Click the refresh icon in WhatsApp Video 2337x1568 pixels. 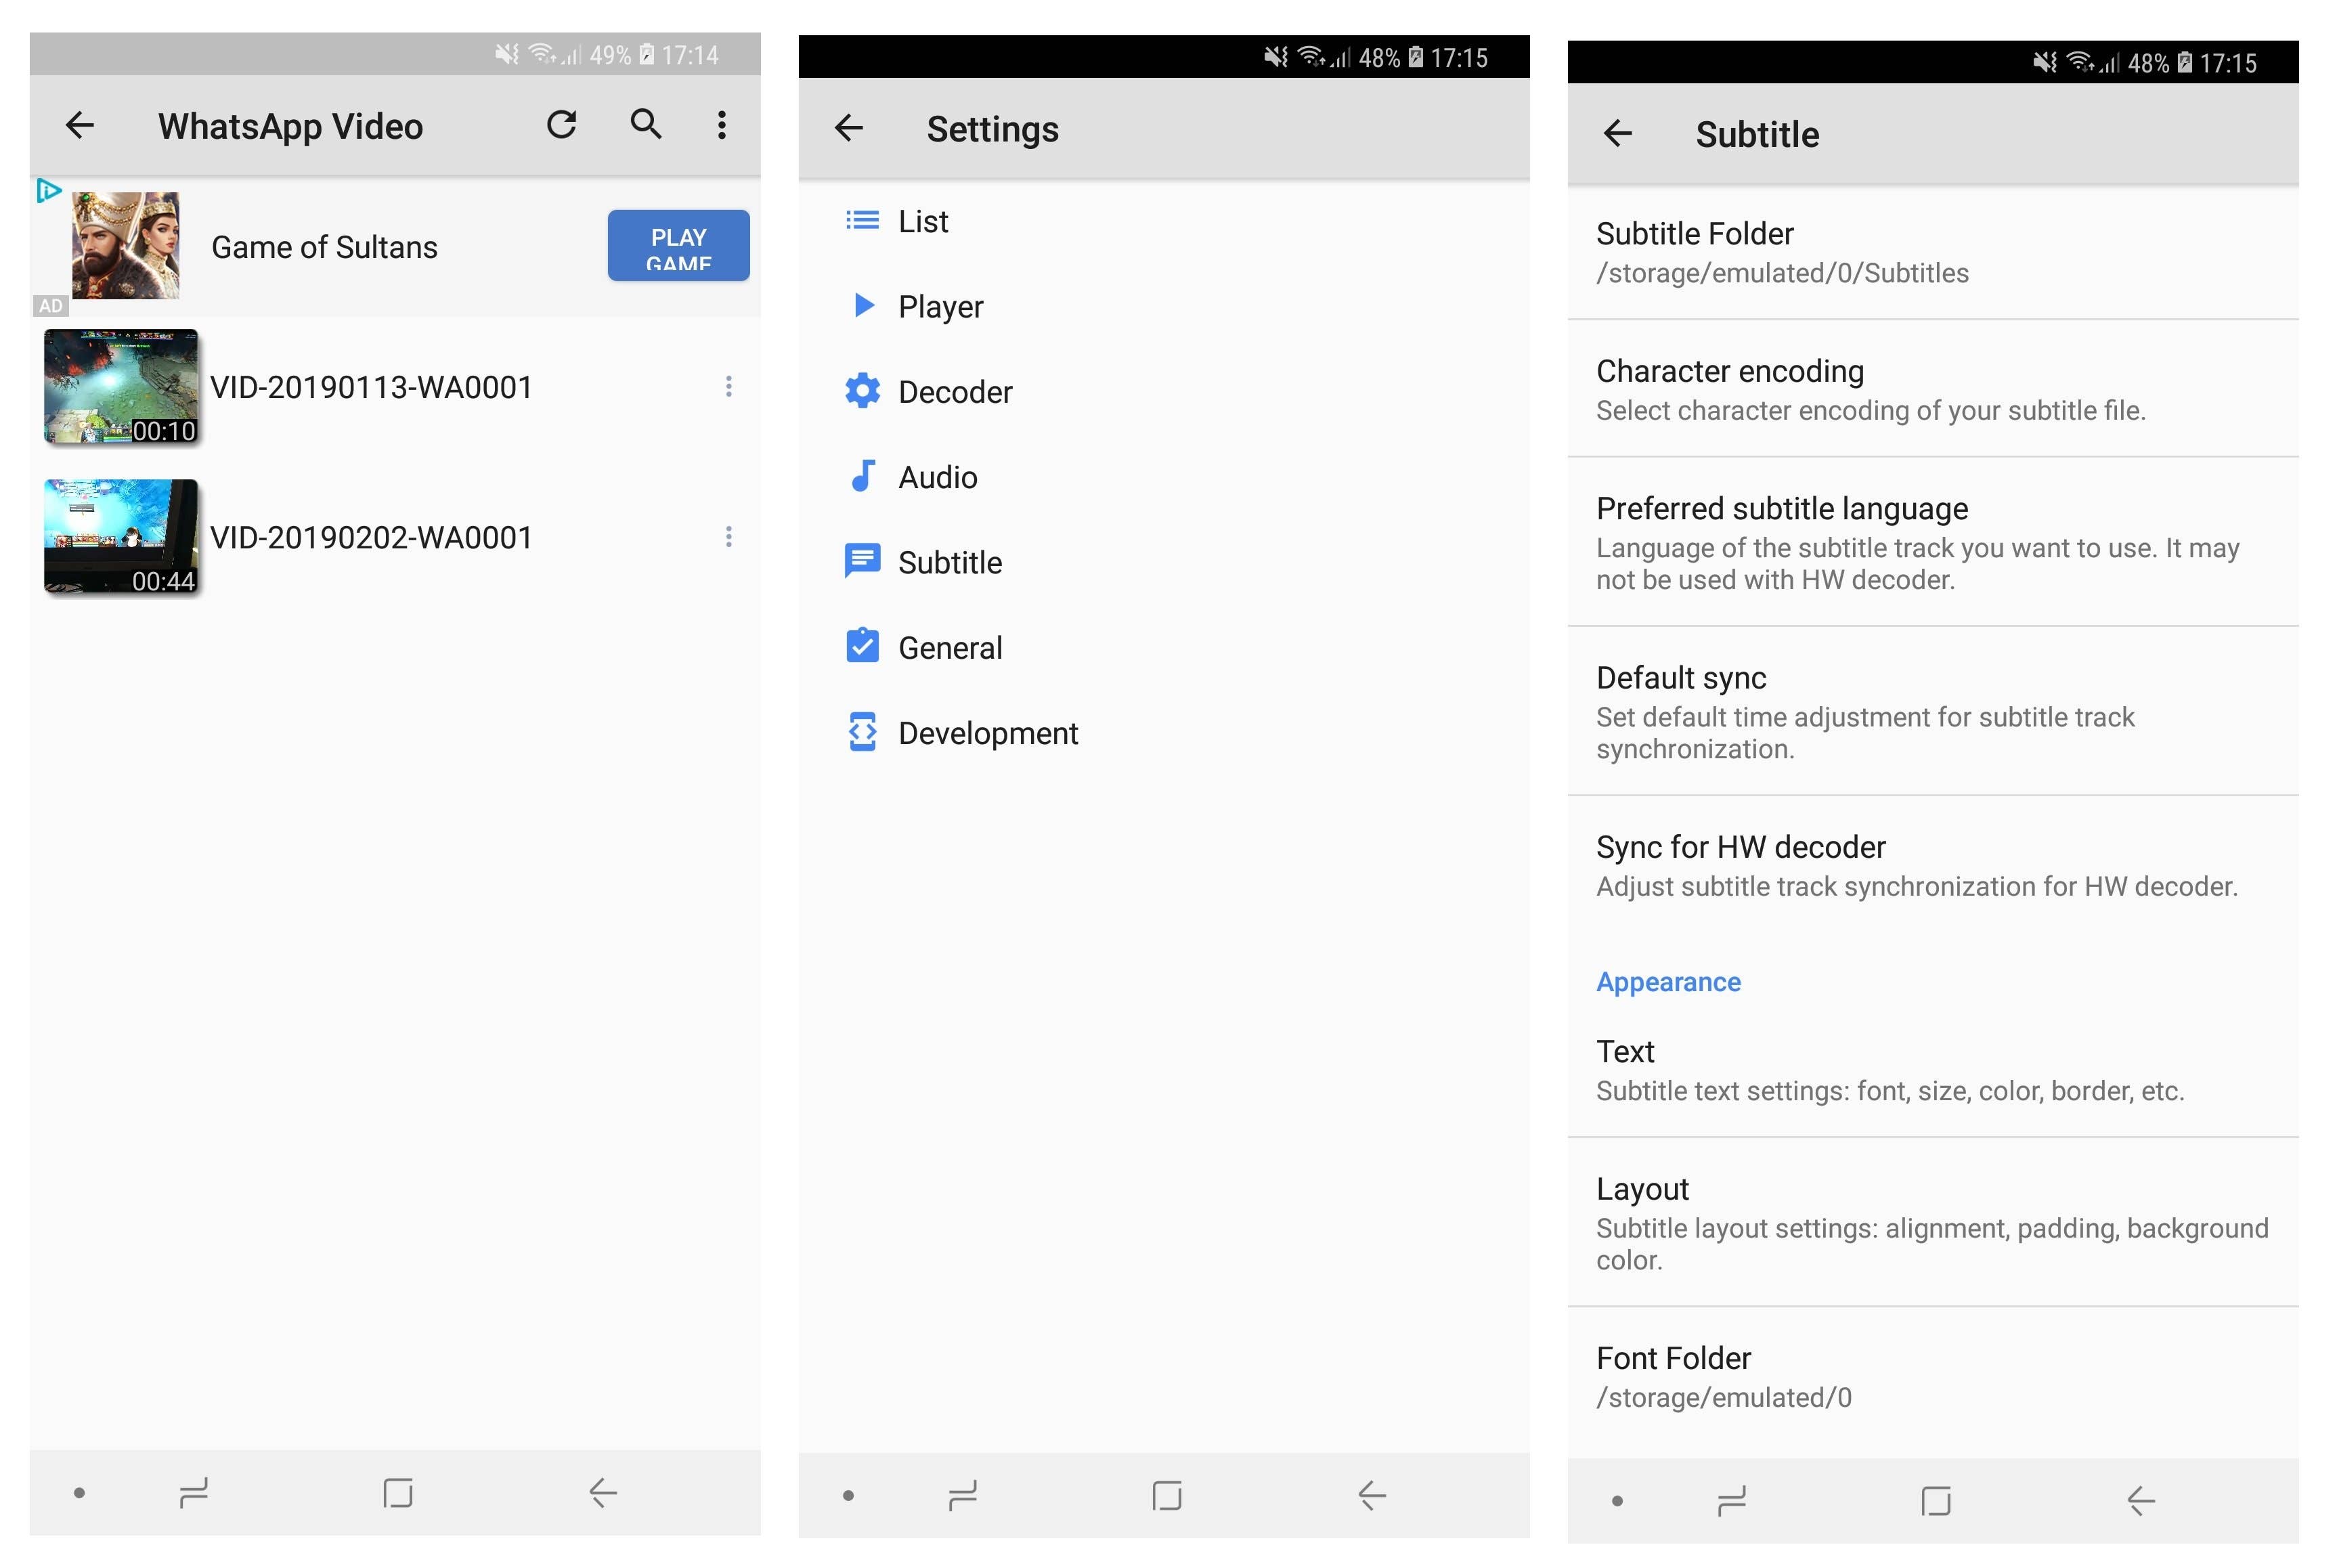pyautogui.click(x=561, y=125)
